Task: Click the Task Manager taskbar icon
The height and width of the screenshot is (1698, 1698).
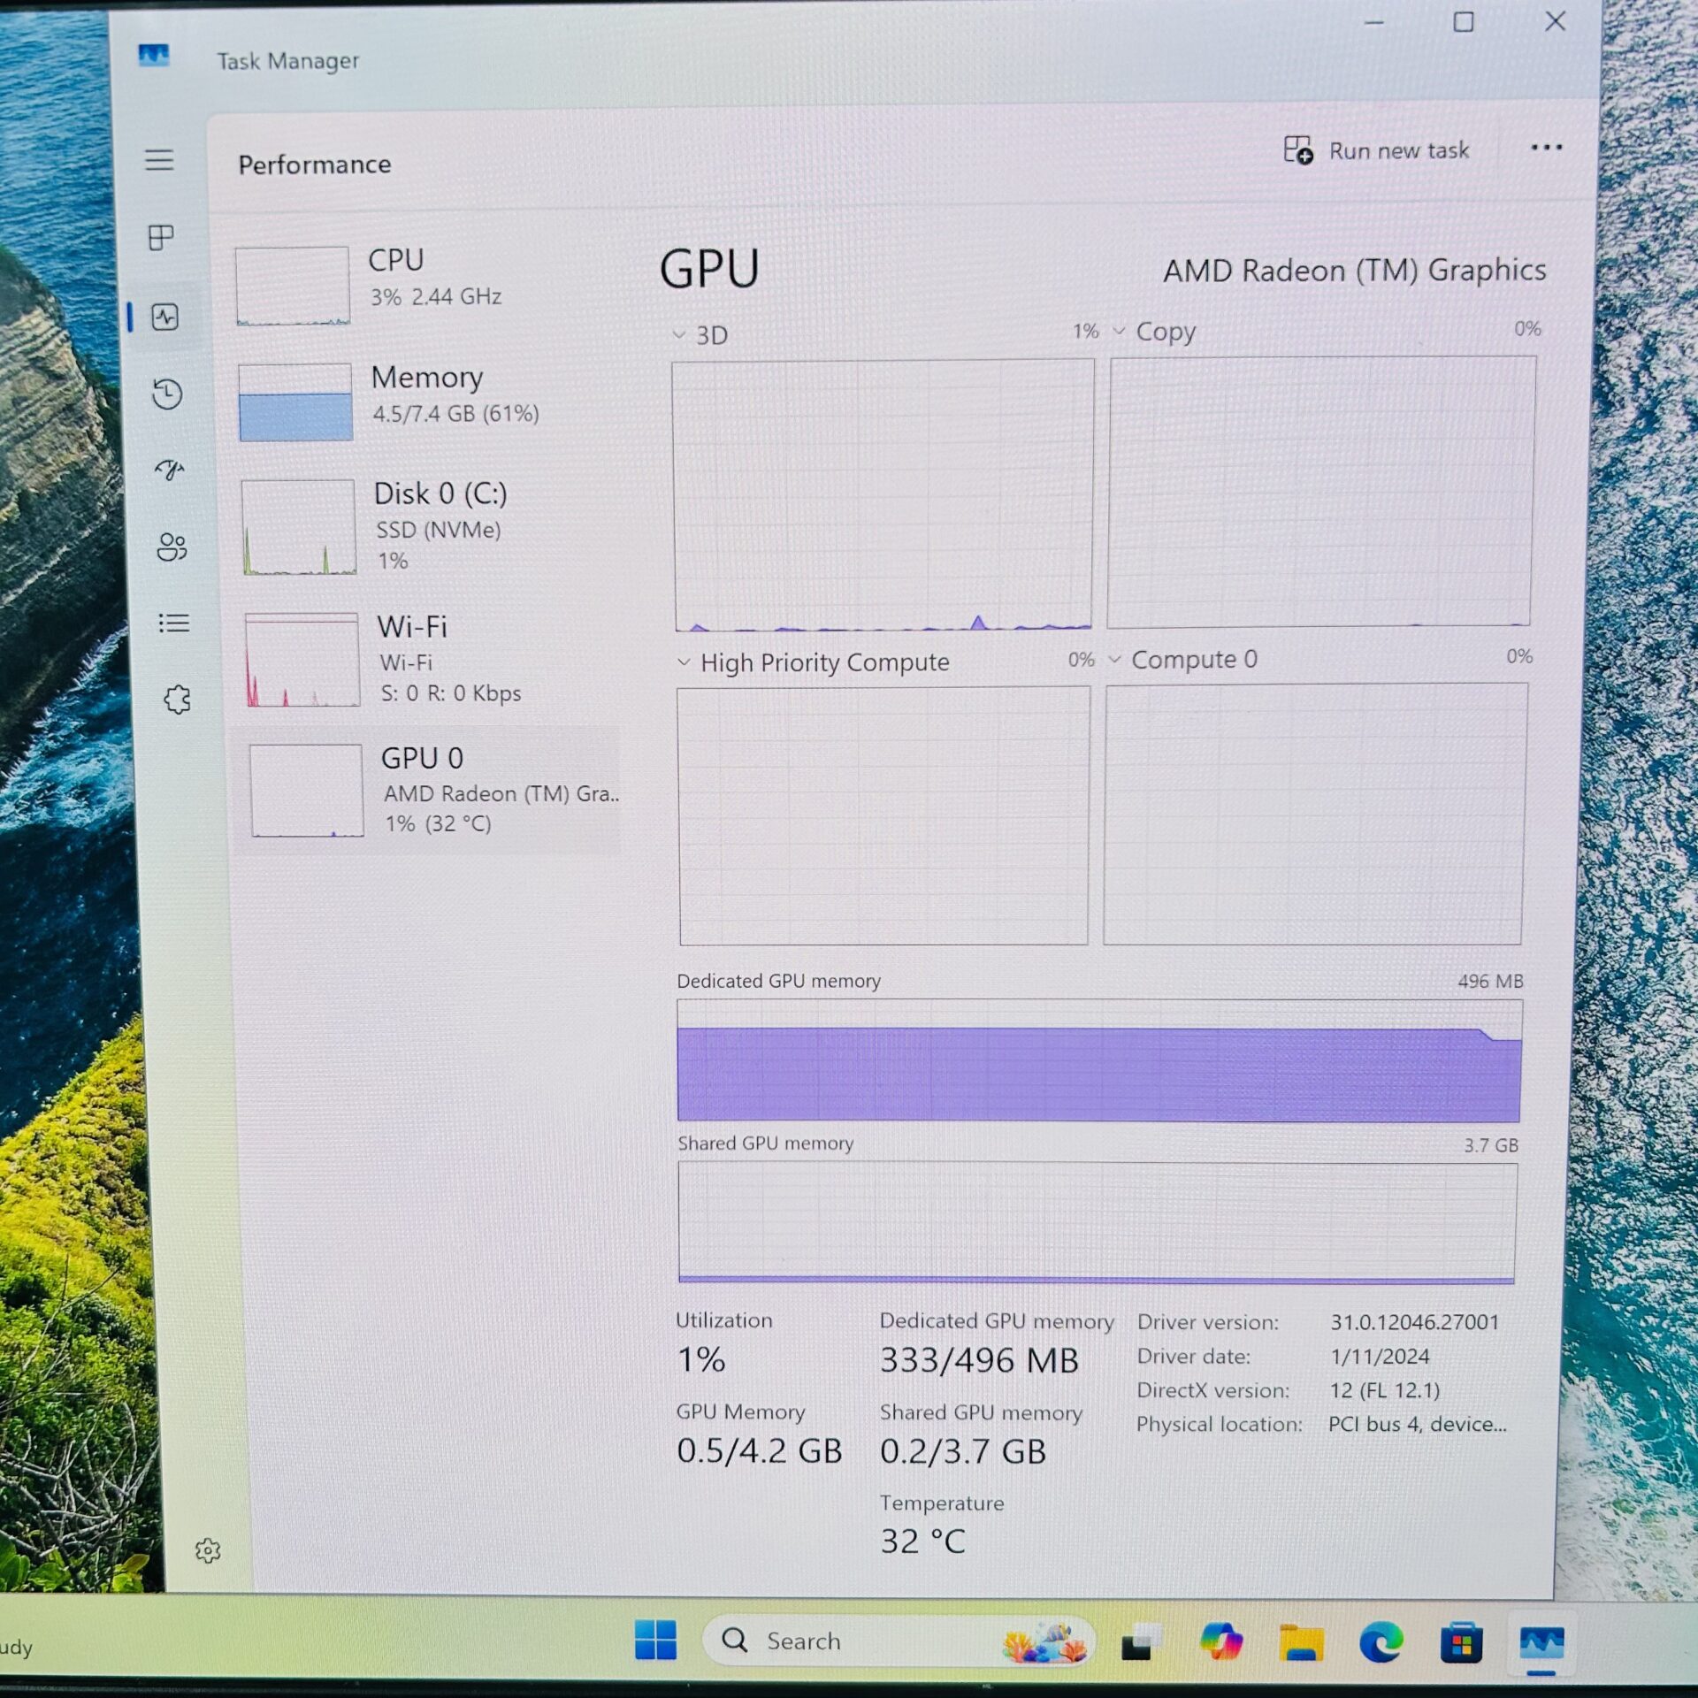Action: click(x=1541, y=1643)
